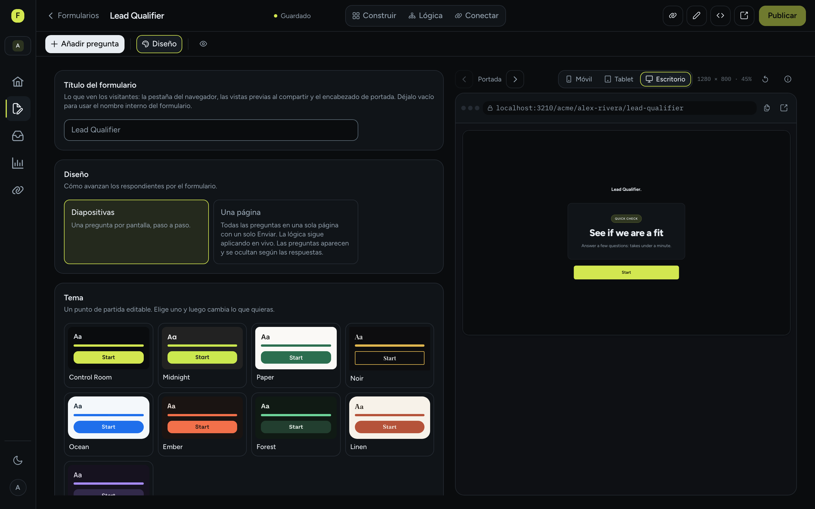Click Añadir pregunta button
Screen dimensions: 815x509
(85, 44)
